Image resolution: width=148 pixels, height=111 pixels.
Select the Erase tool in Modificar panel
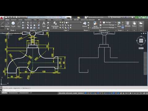(x=39, y=23)
